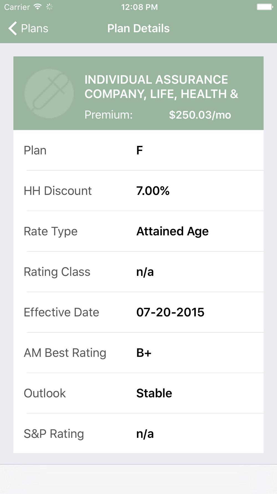Tap the HH Discount 7.00% row

(138, 191)
